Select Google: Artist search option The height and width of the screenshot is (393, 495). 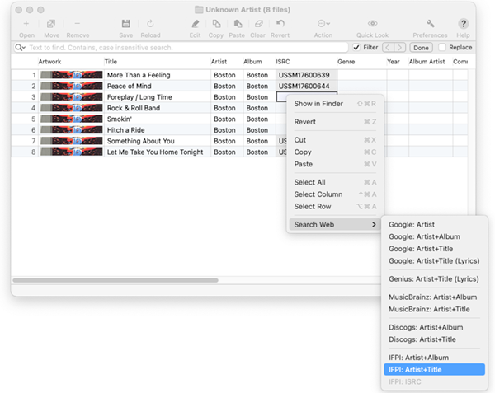pyautogui.click(x=434, y=224)
